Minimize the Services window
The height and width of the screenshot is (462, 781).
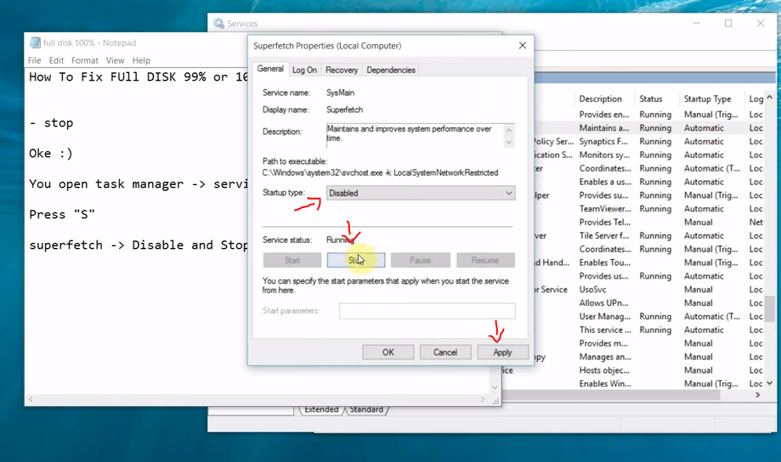point(696,24)
